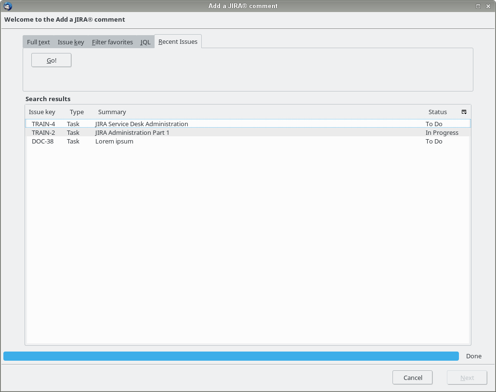Click the 'In Progress' status cell

(x=442, y=132)
